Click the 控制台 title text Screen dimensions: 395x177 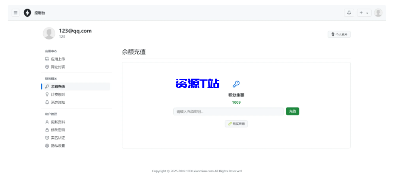(x=40, y=13)
